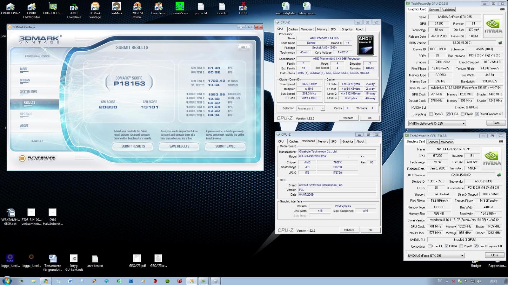Open the GEOA75.pdf desktop file

[x=137, y=261]
